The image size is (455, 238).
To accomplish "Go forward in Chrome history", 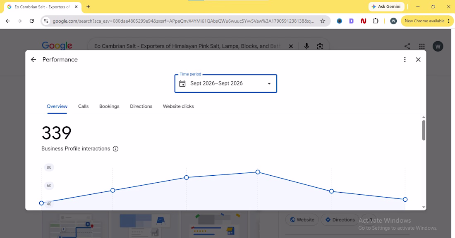I will [x=20, y=21].
